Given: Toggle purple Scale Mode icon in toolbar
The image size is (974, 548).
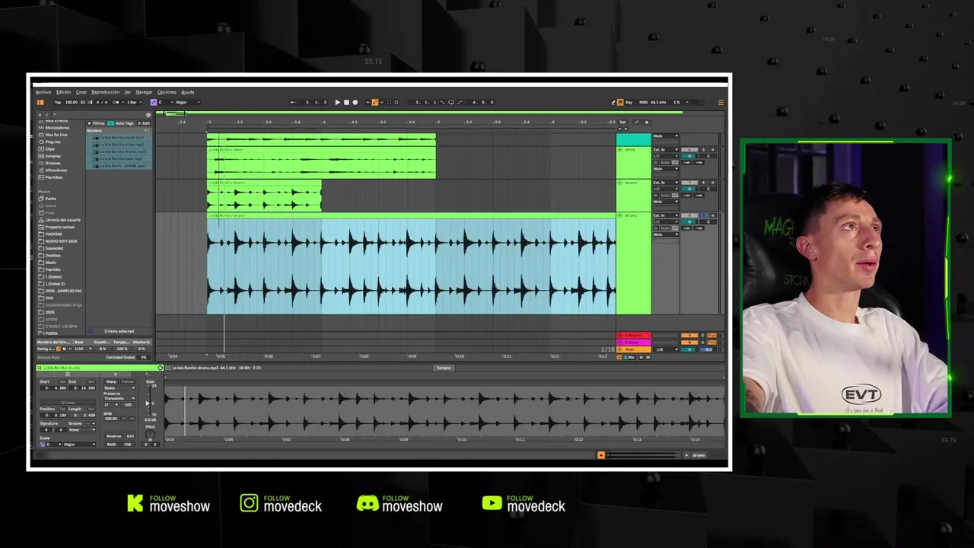Looking at the screenshot, I should (x=154, y=102).
